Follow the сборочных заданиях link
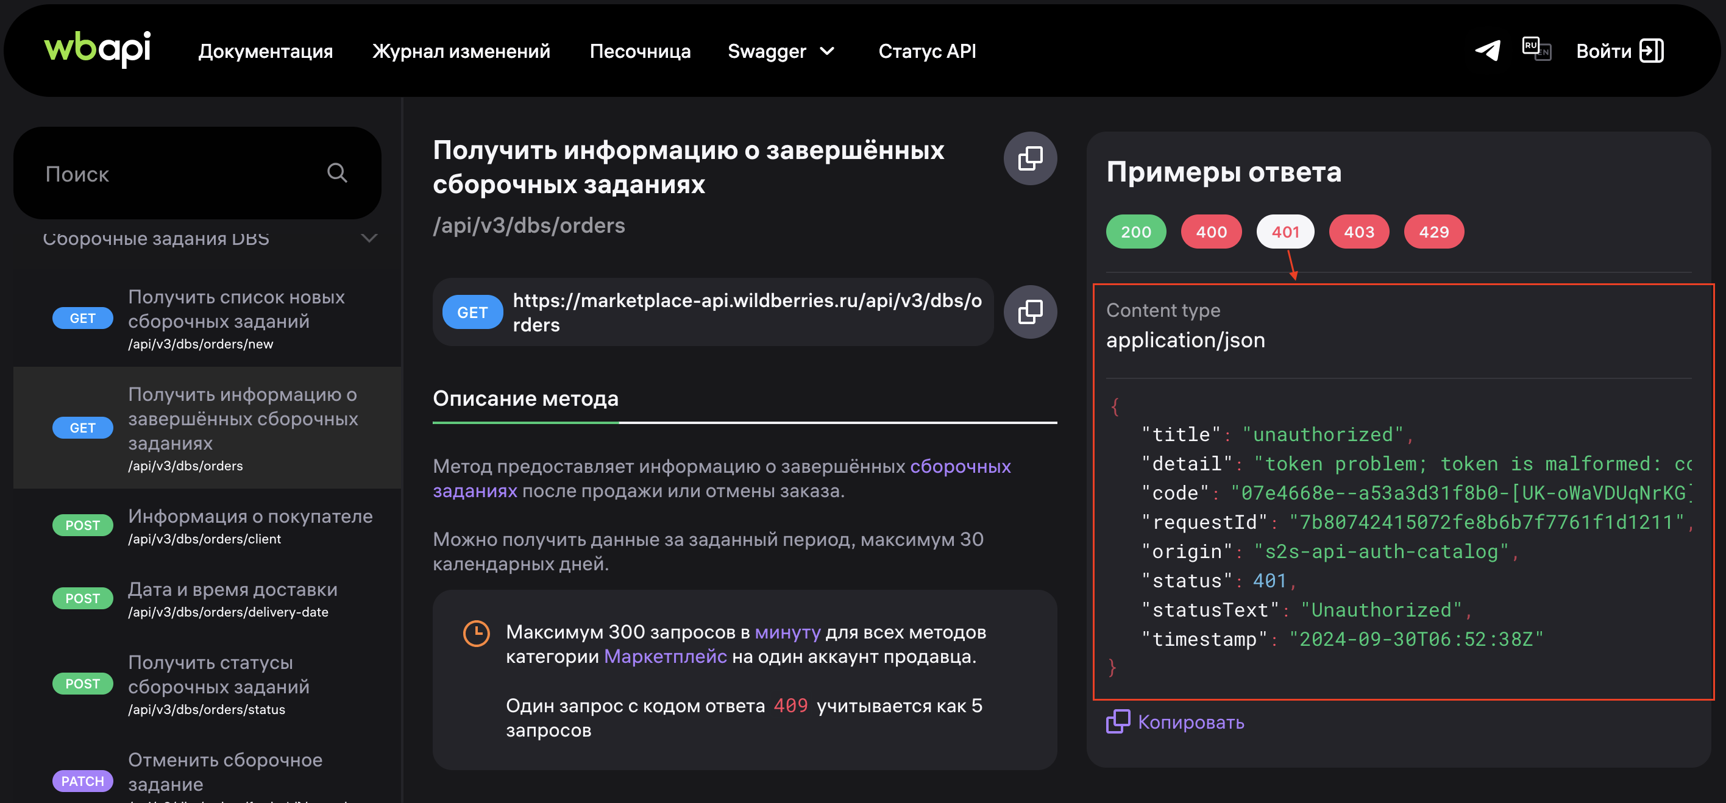1726x803 pixels. pyautogui.click(x=959, y=466)
